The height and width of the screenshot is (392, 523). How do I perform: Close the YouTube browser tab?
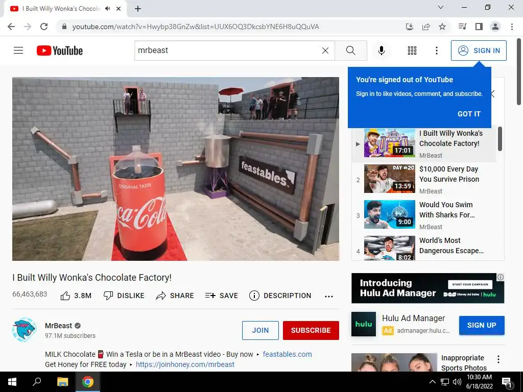pyautogui.click(x=118, y=9)
